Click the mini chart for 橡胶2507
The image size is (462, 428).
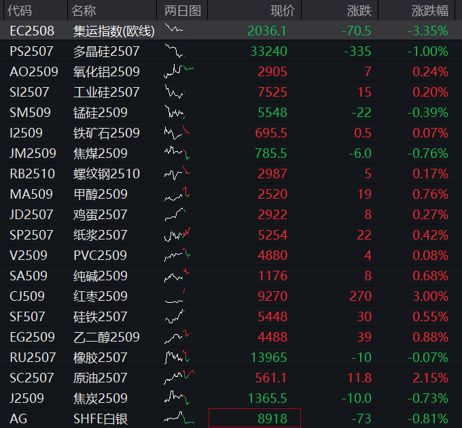(x=177, y=357)
